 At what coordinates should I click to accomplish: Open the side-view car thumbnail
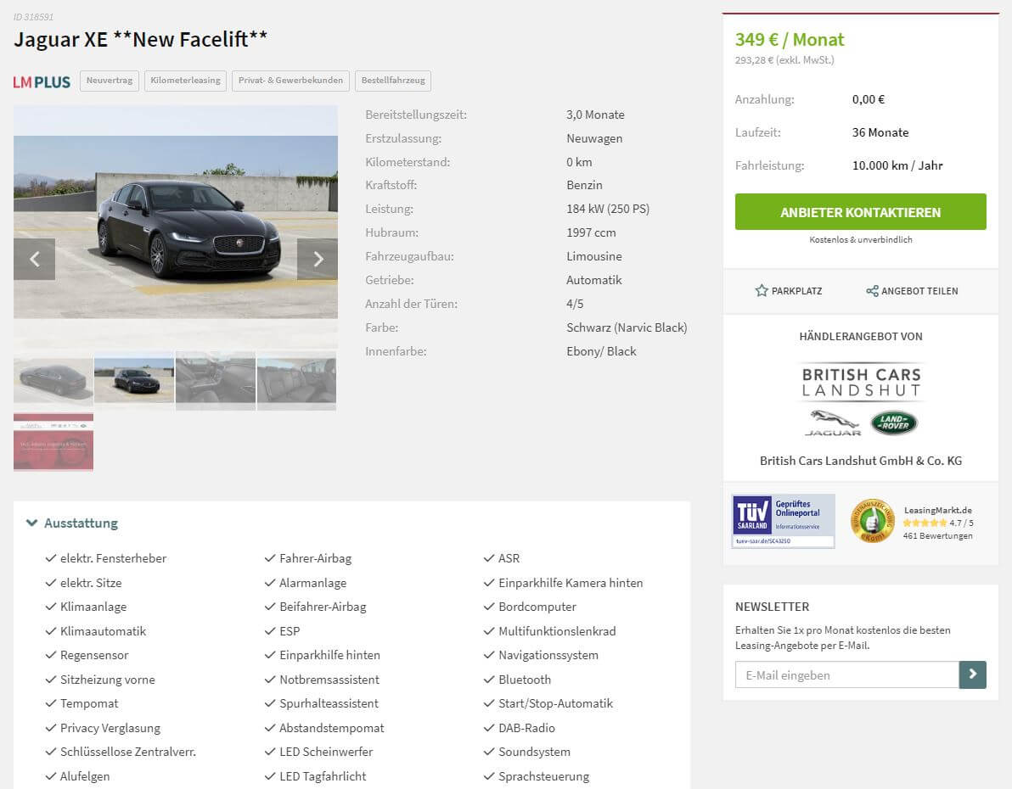(53, 379)
